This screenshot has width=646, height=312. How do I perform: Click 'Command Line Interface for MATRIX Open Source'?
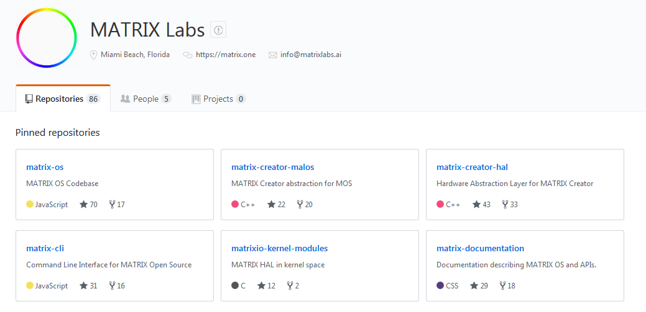pos(109,265)
